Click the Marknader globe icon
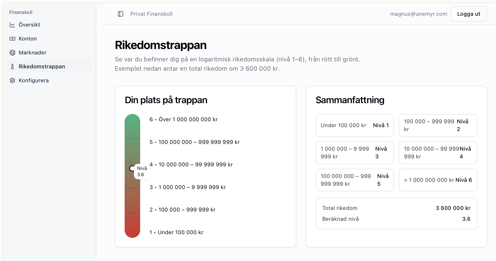 [x=12, y=53]
